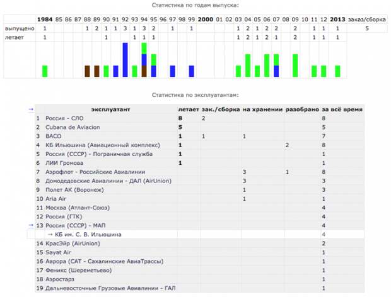Open the Sayat Air operator link
391x297 pixels.
coord(58,252)
